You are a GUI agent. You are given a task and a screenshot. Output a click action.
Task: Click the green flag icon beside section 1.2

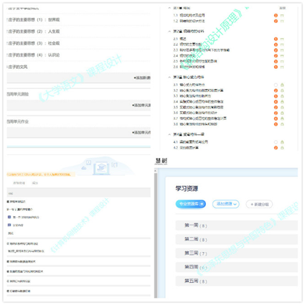pos(282,21)
